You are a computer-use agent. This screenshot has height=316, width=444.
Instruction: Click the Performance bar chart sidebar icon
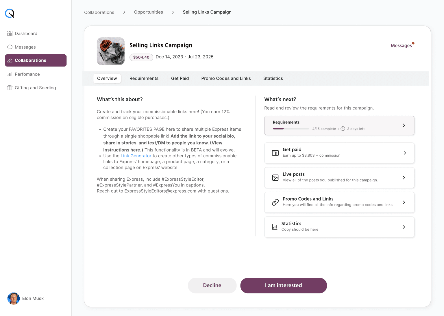[x=10, y=74]
